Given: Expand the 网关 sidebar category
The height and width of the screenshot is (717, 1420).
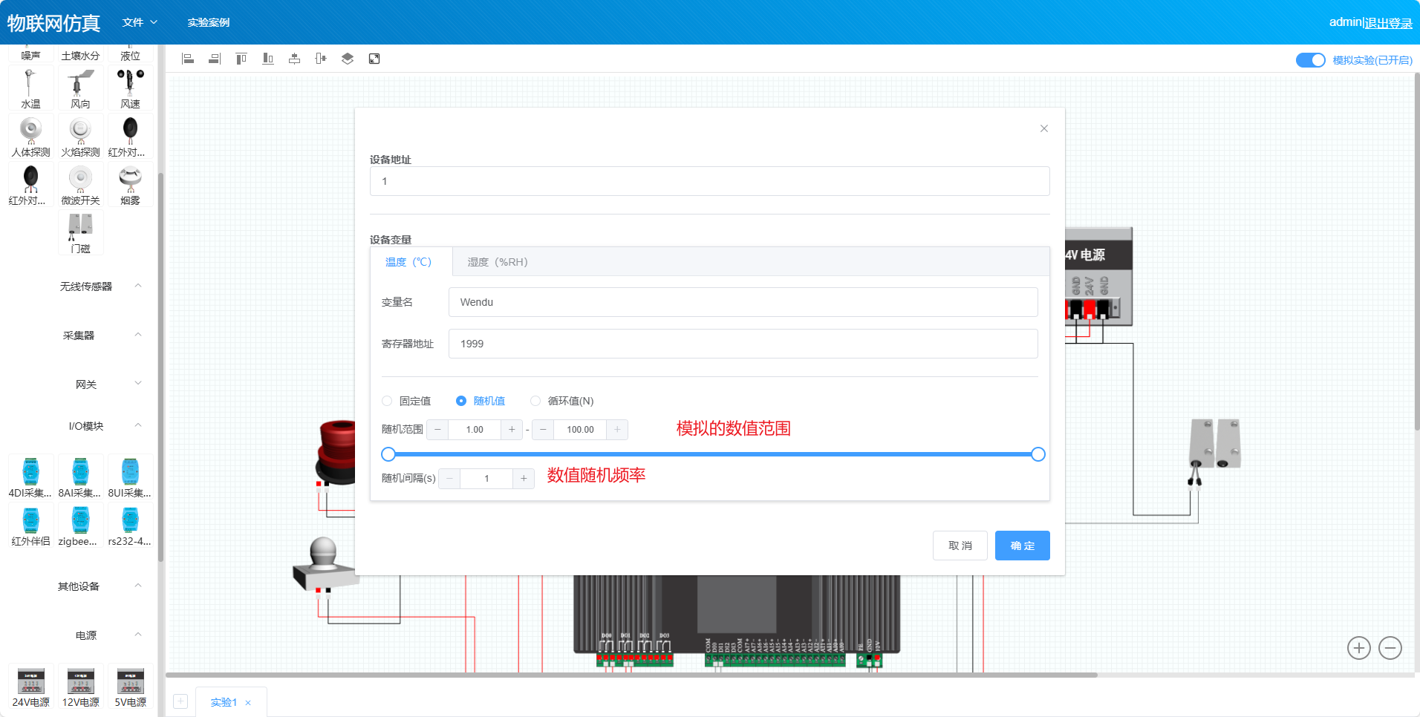Looking at the screenshot, I should (86, 384).
